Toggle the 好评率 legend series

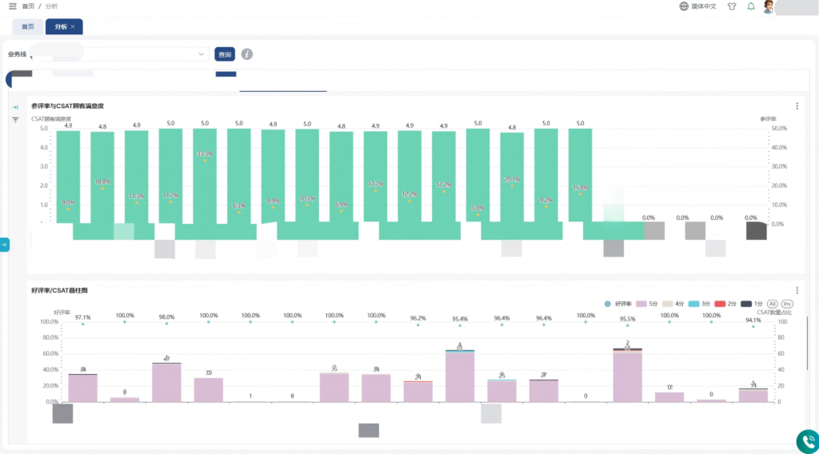pyautogui.click(x=618, y=304)
